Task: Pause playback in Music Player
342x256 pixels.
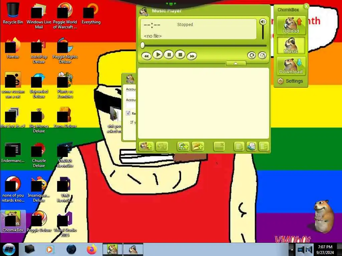Action: pyautogui.click(x=169, y=55)
